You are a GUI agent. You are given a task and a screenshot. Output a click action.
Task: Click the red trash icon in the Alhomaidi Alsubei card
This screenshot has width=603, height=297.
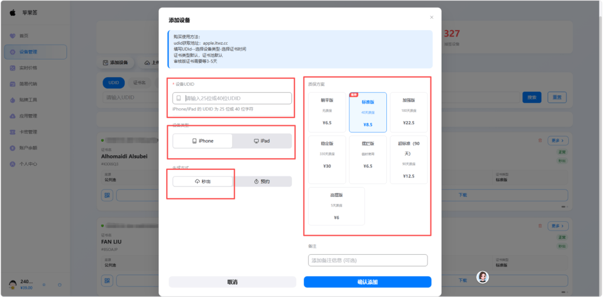(x=540, y=141)
